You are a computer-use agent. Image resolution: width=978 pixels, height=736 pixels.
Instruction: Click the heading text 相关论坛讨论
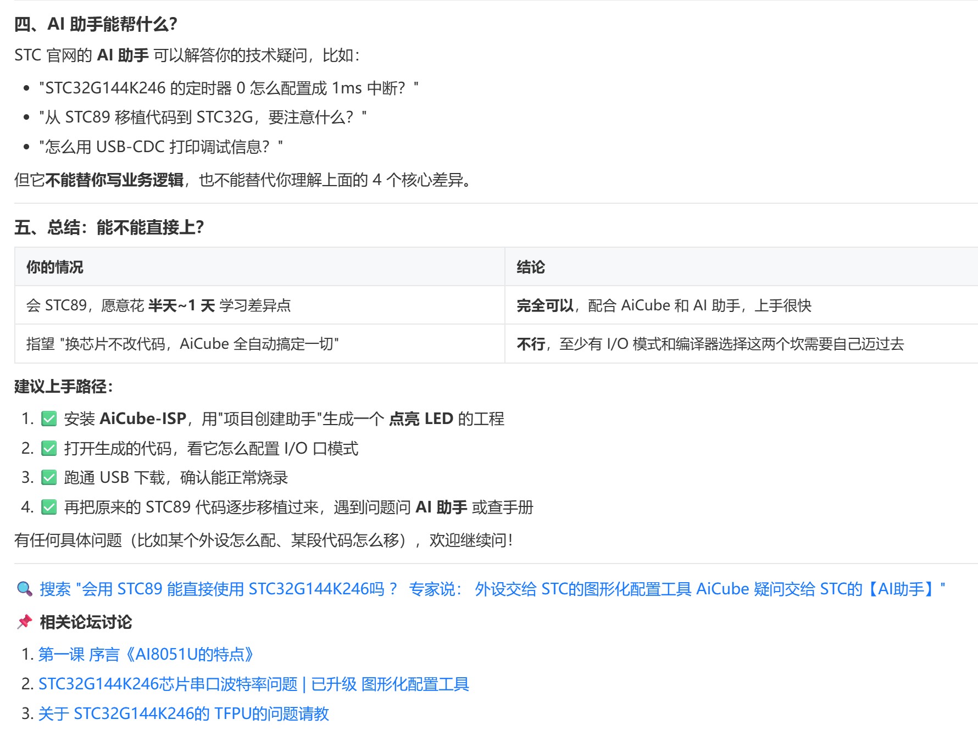pos(86,622)
